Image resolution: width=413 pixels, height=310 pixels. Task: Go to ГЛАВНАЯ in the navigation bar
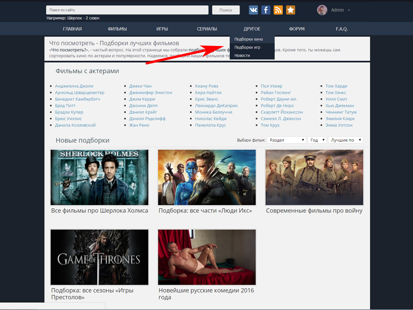pos(72,29)
